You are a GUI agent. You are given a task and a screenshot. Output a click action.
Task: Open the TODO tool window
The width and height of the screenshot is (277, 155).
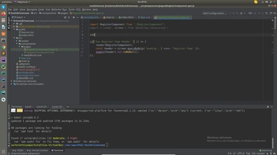pyautogui.click(x=18, y=150)
